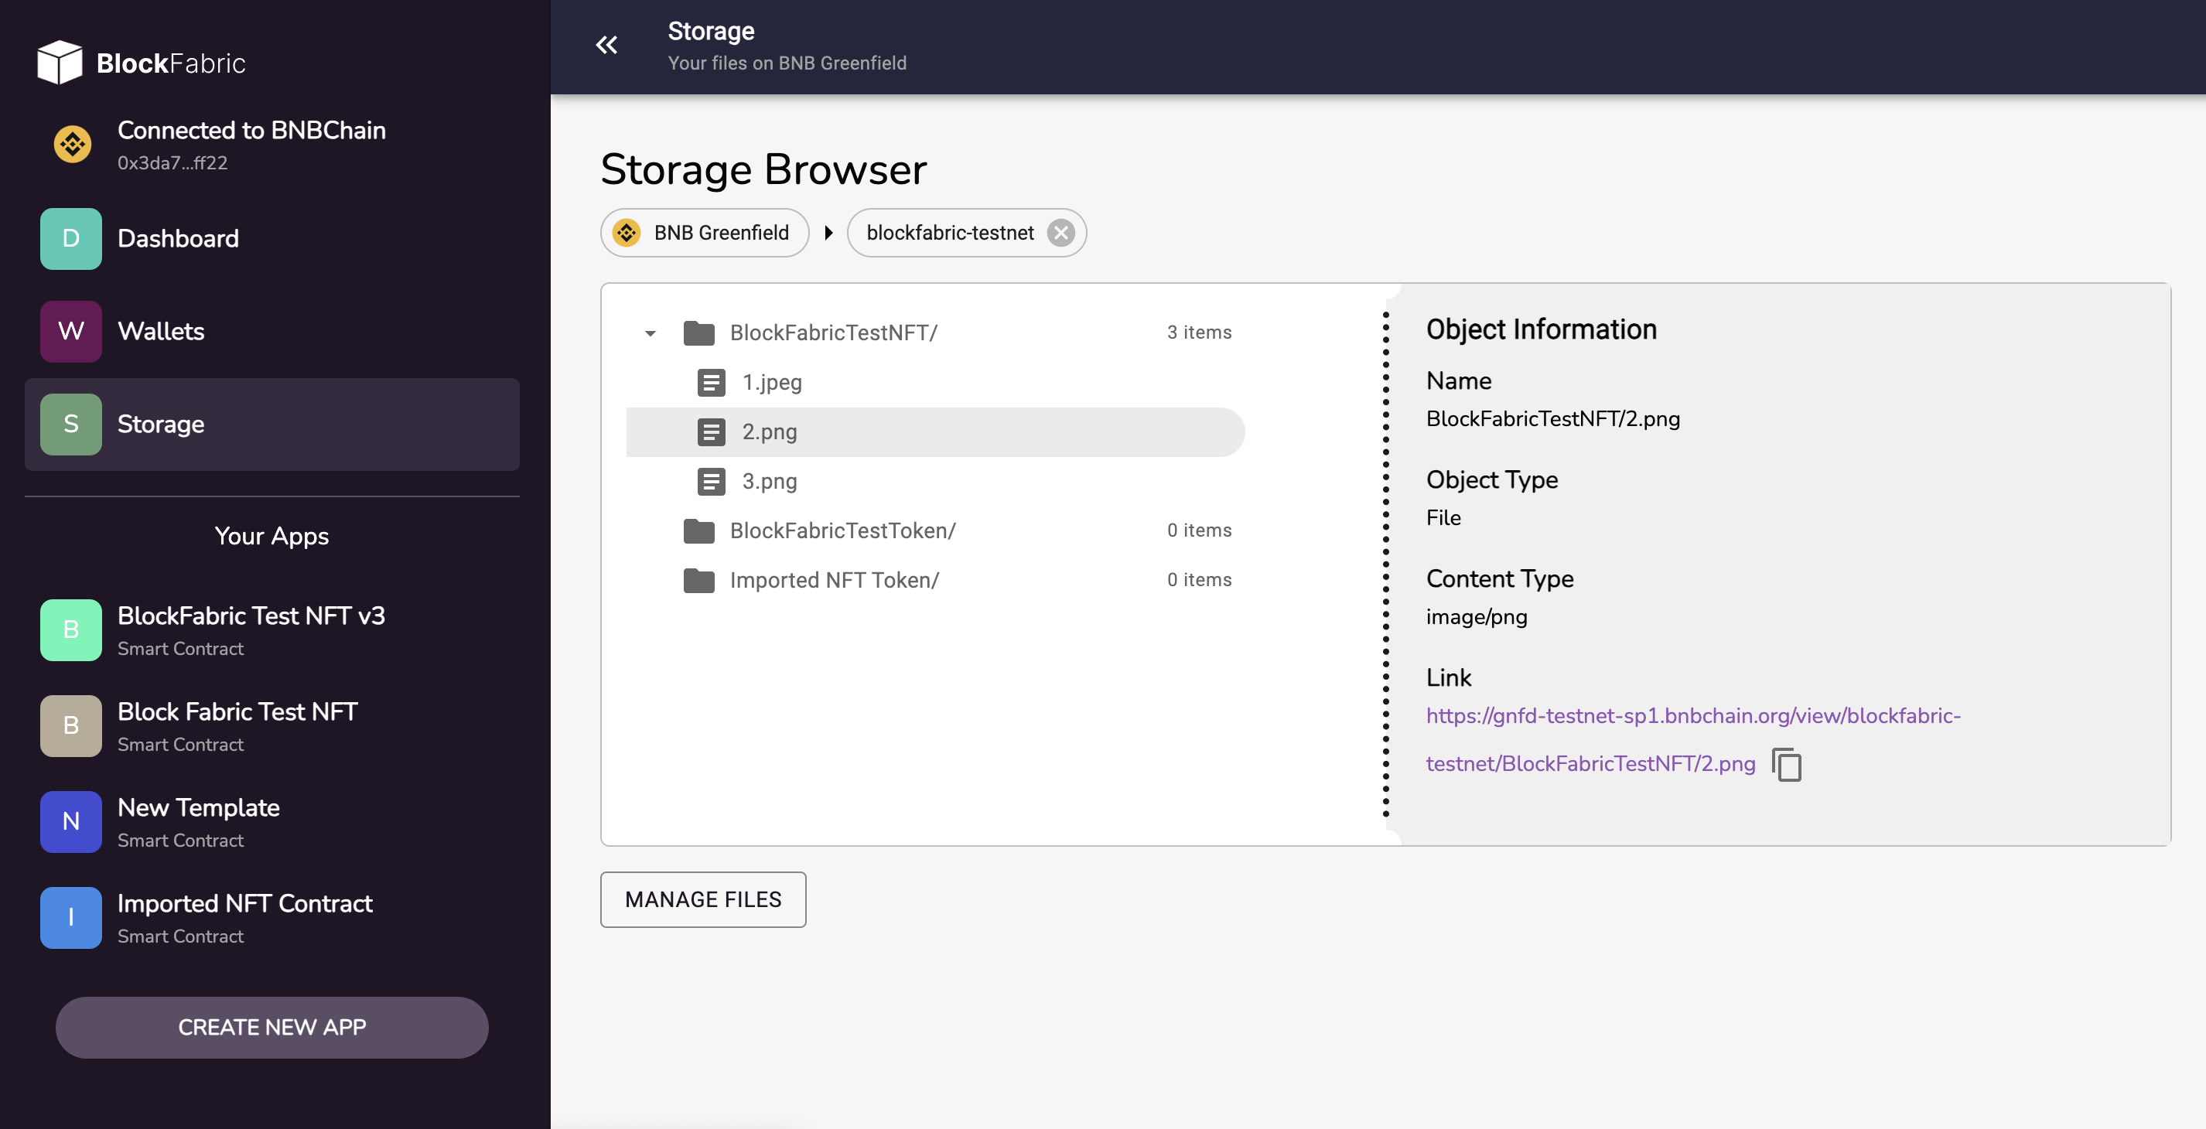
Task: Click BlockFabric Test NFT v3 label
Action: pyautogui.click(x=251, y=616)
